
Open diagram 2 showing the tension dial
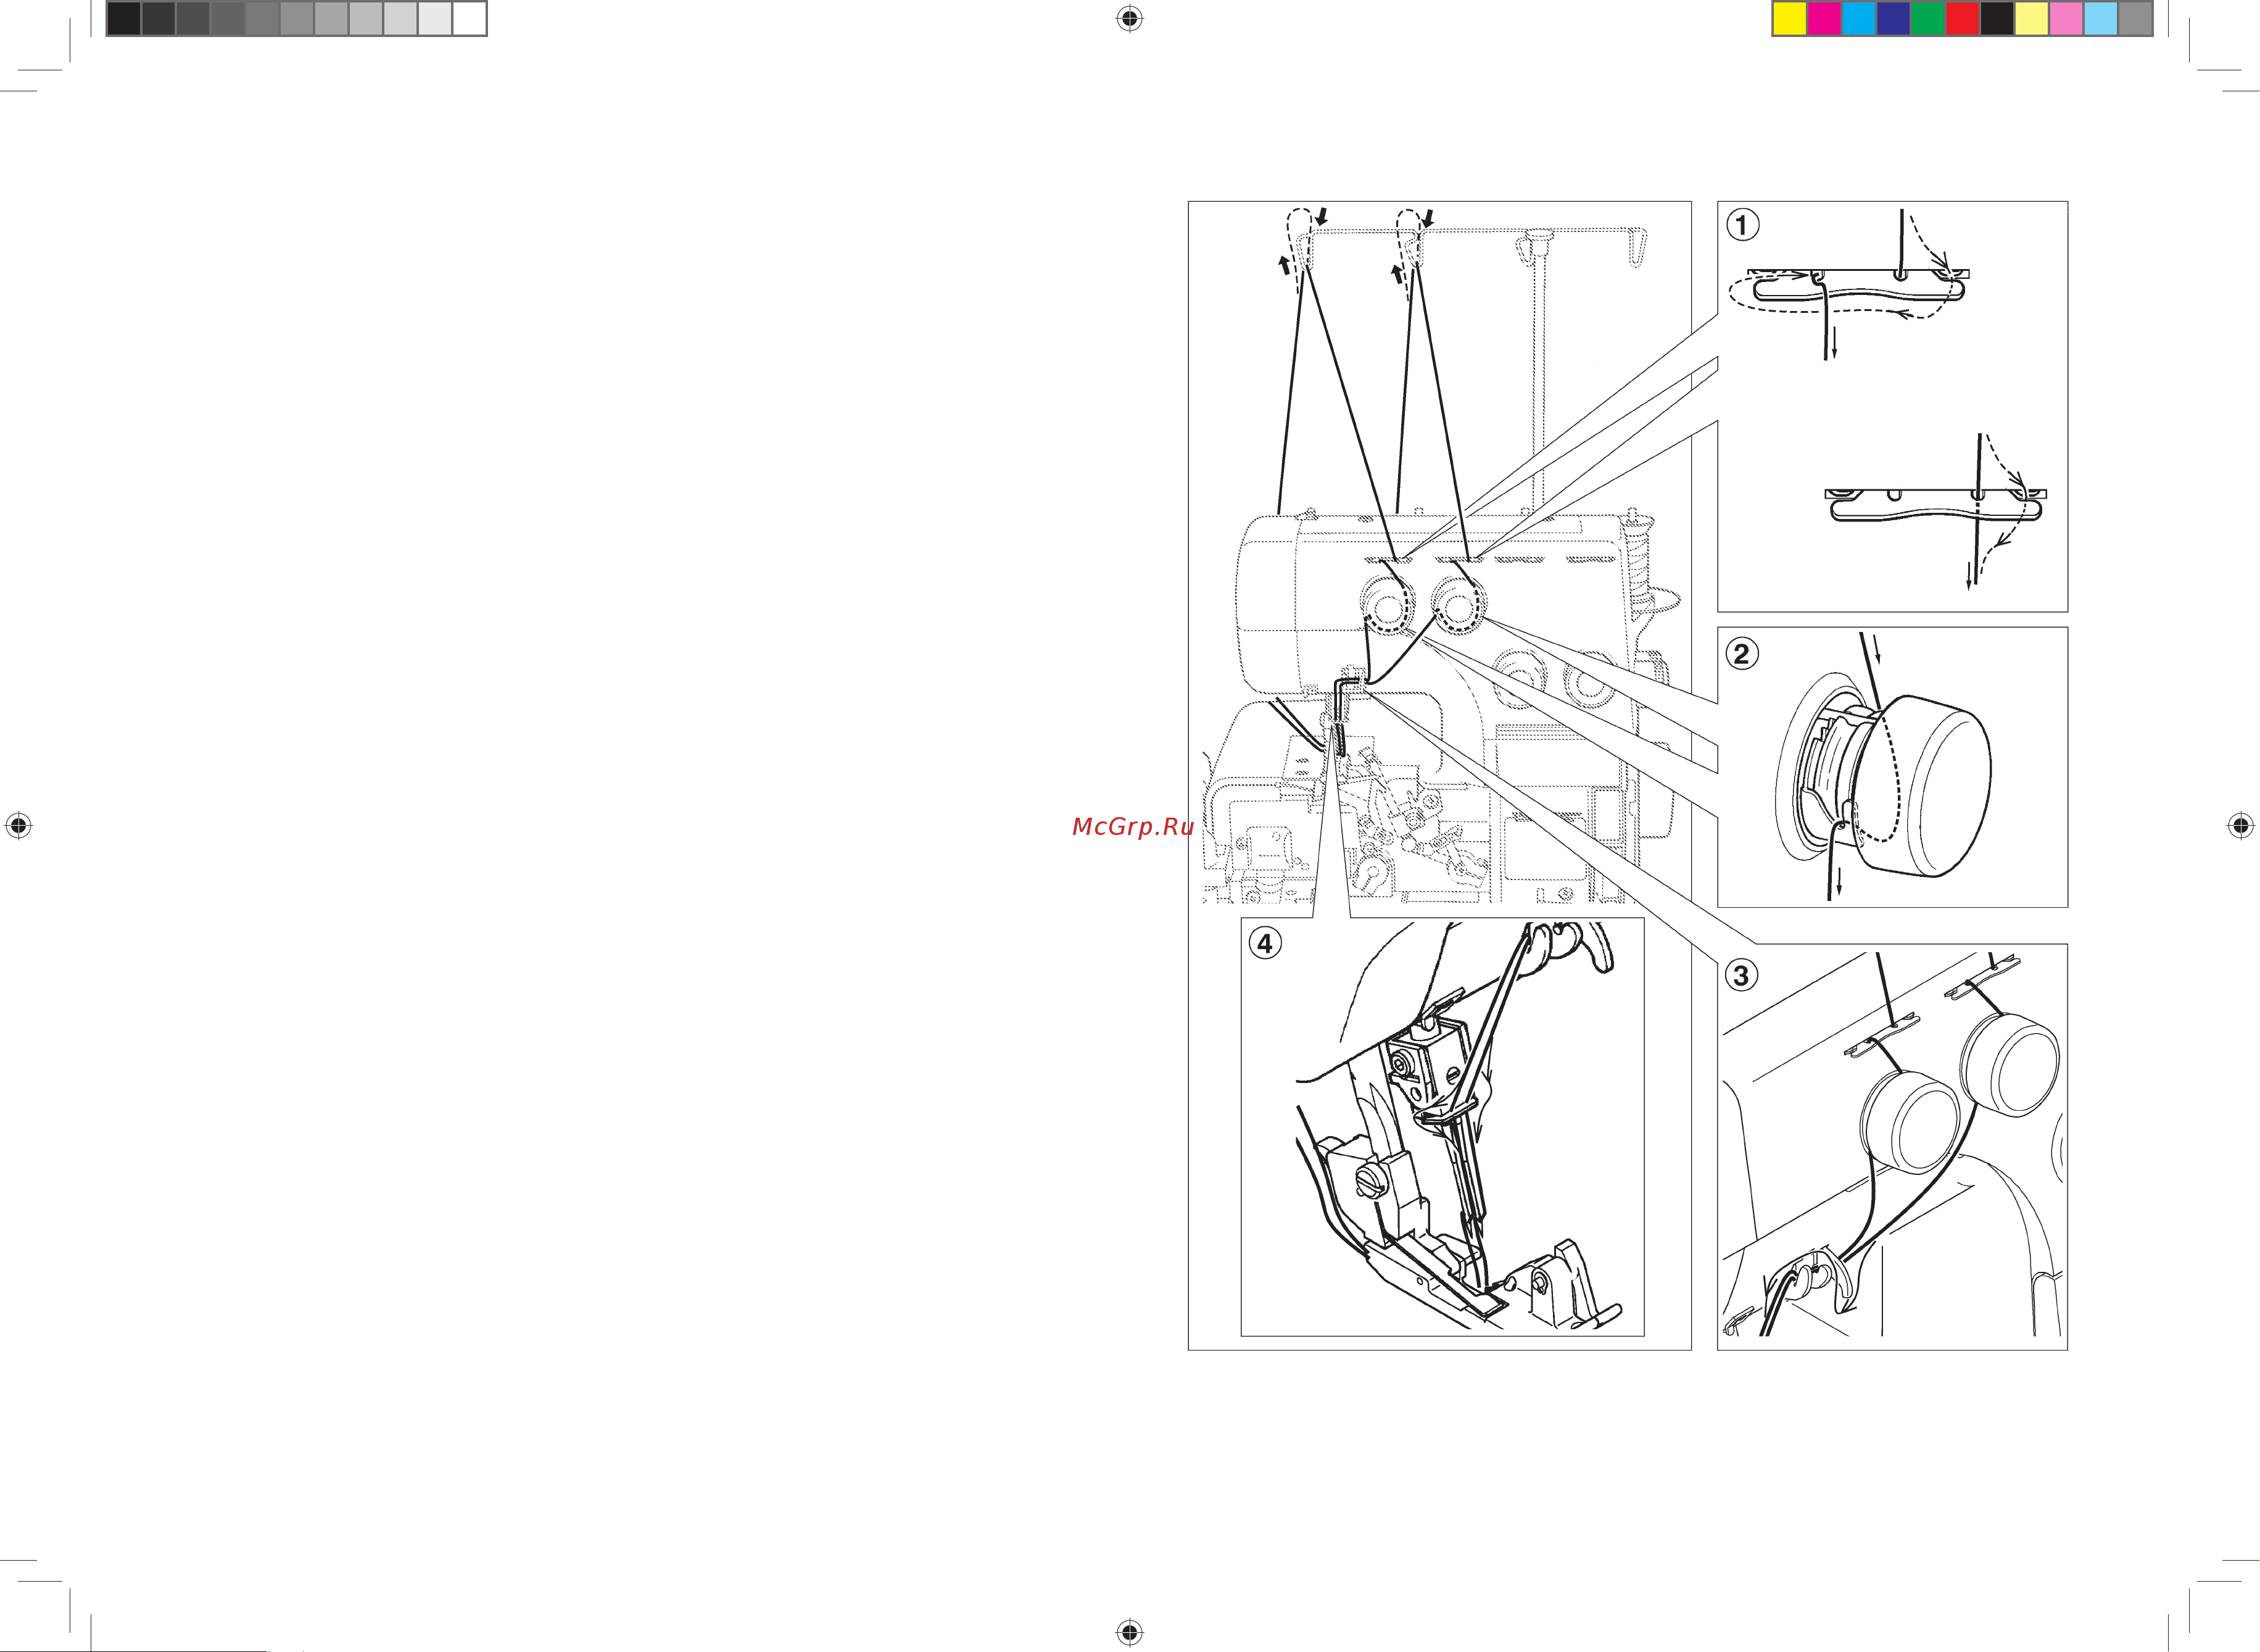coord(1892,767)
